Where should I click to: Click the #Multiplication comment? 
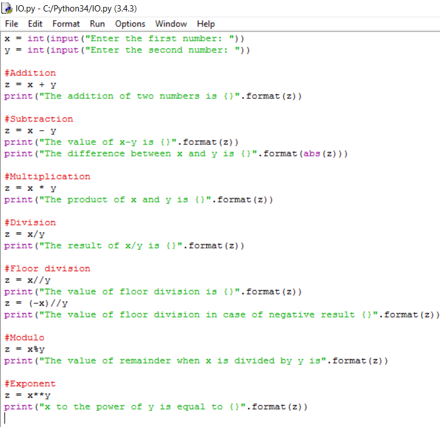coord(47,177)
